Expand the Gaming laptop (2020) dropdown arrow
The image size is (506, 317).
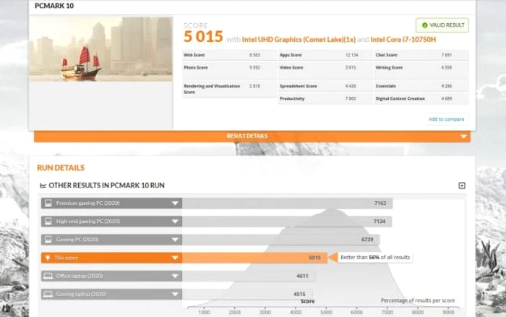tap(175, 294)
